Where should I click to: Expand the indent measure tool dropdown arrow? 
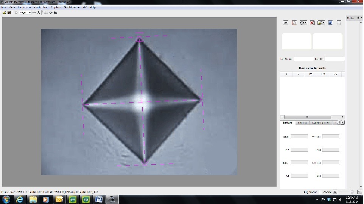[306, 23]
